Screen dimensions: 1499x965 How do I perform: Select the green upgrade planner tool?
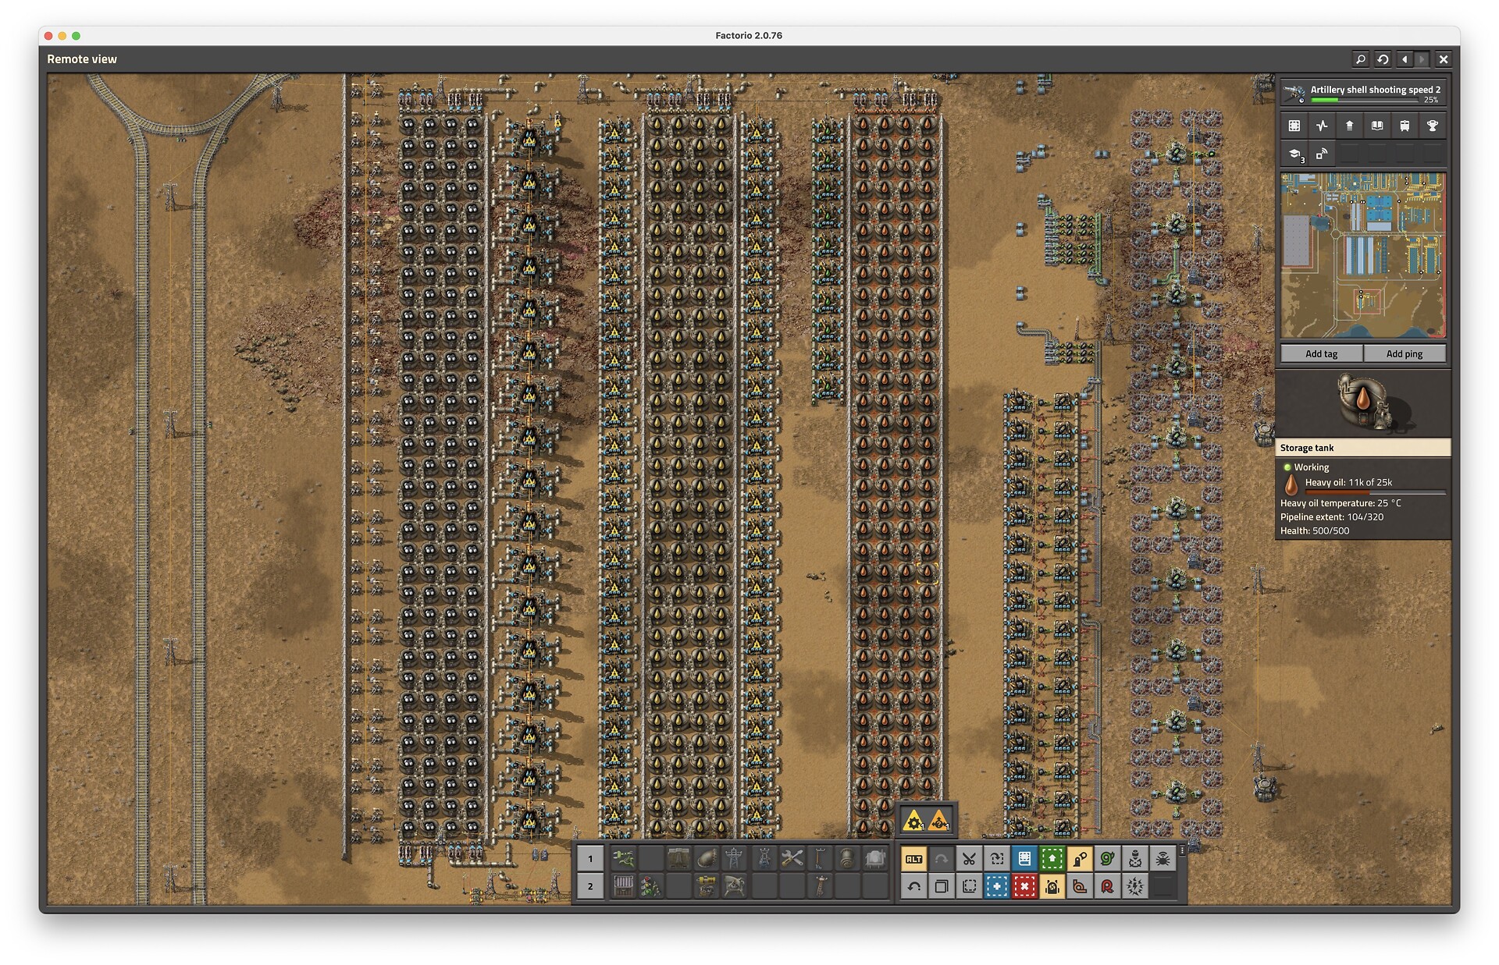[x=1052, y=859]
